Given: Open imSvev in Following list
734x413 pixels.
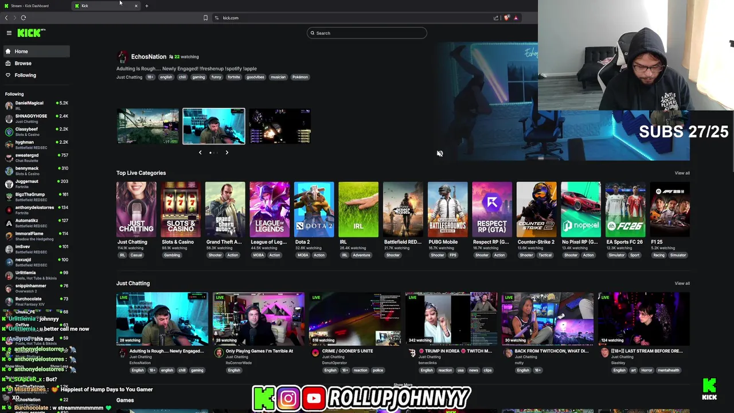Looking at the screenshot, I should coord(36,249).
